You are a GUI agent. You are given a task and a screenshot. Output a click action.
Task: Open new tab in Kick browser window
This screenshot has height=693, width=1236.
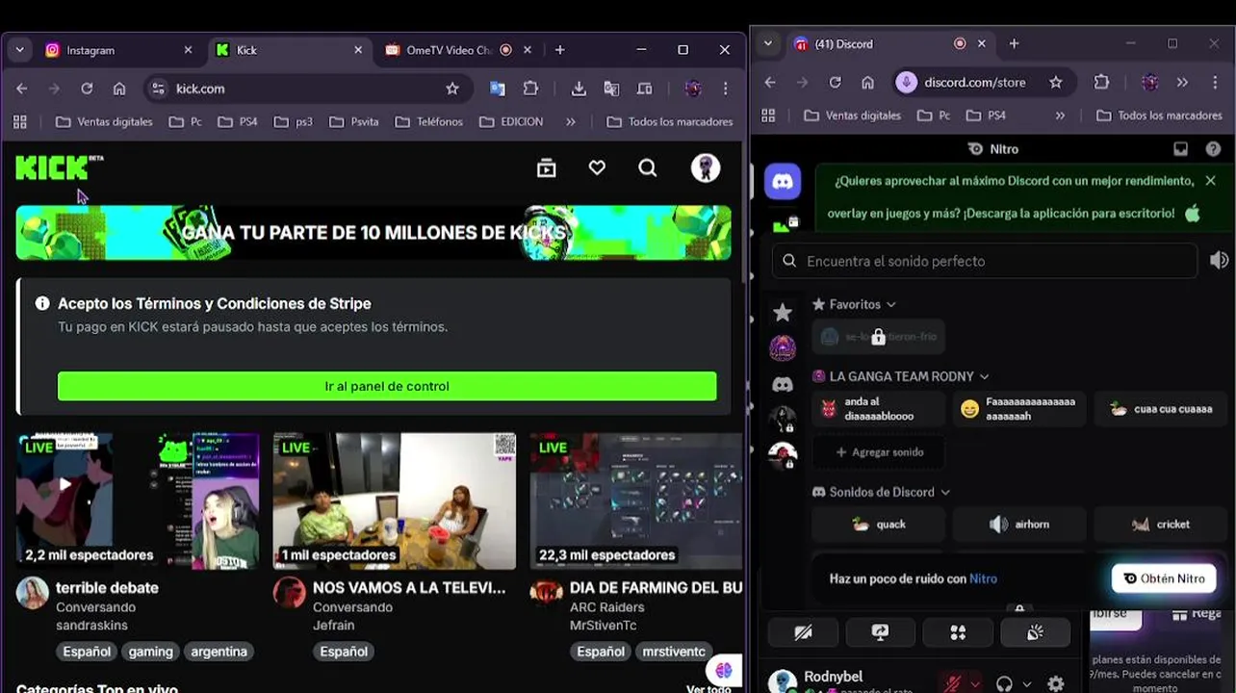(x=560, y=50)
